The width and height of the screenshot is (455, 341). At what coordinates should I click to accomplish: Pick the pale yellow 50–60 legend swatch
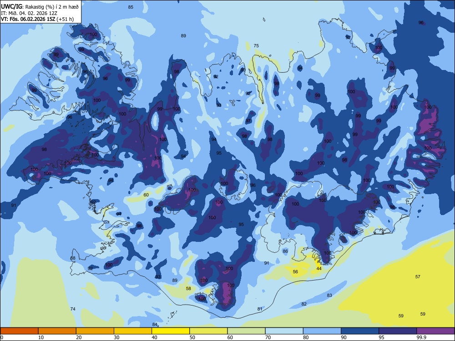[x=208, y=331]
